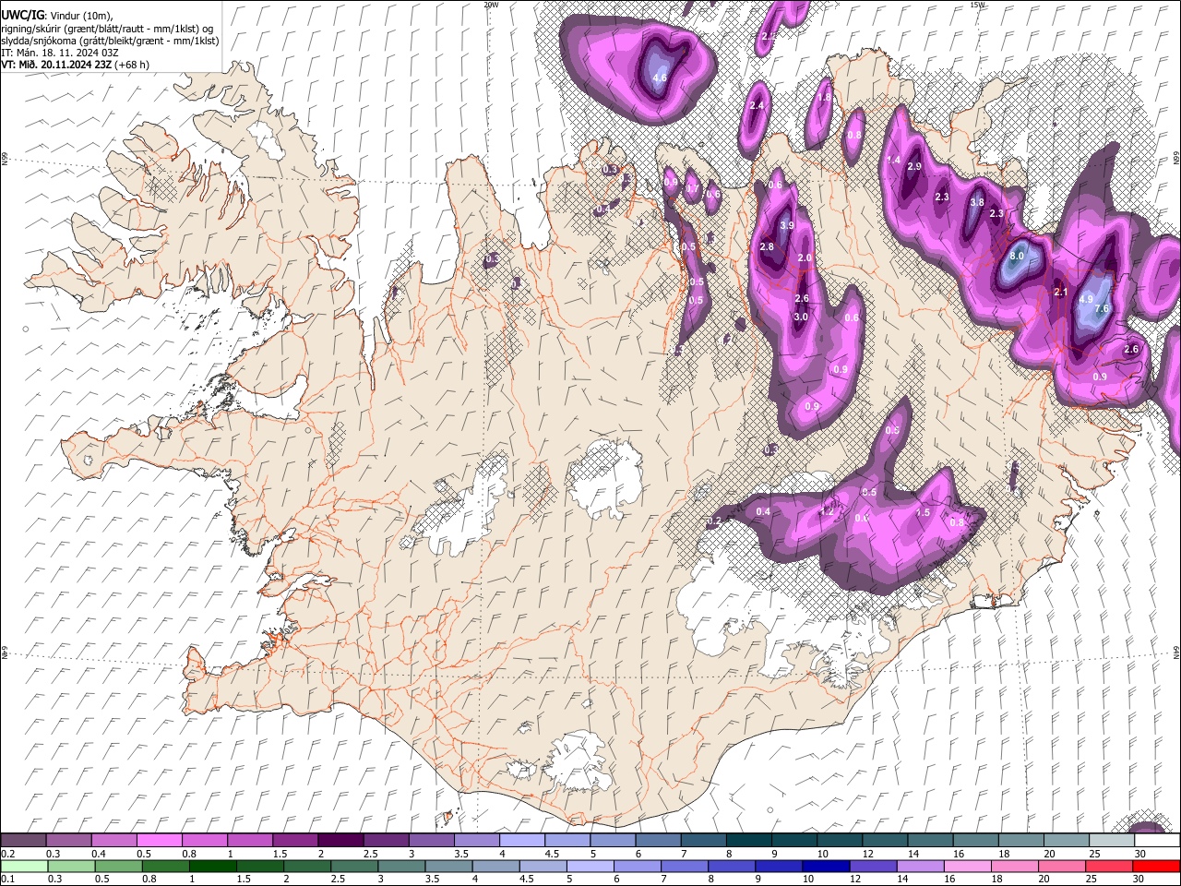This screenshot has height=886, width=1181.
Task: Click the 3.8 value on the map
Action: pos(977,203)
